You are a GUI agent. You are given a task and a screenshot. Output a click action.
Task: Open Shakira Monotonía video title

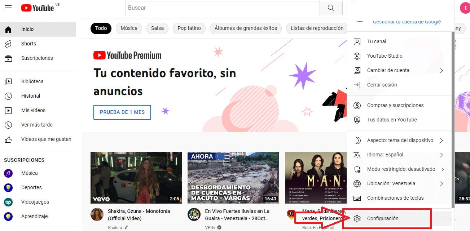tap(139, 215)
